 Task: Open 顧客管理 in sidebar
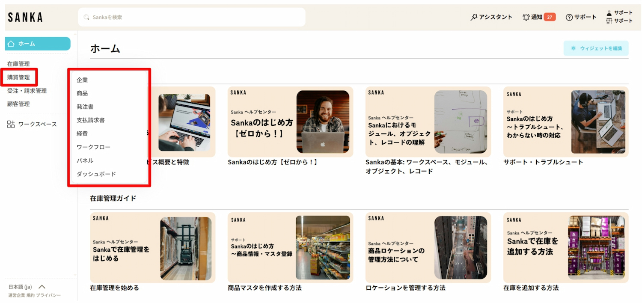pyautogui.click(x=18, y=104)
